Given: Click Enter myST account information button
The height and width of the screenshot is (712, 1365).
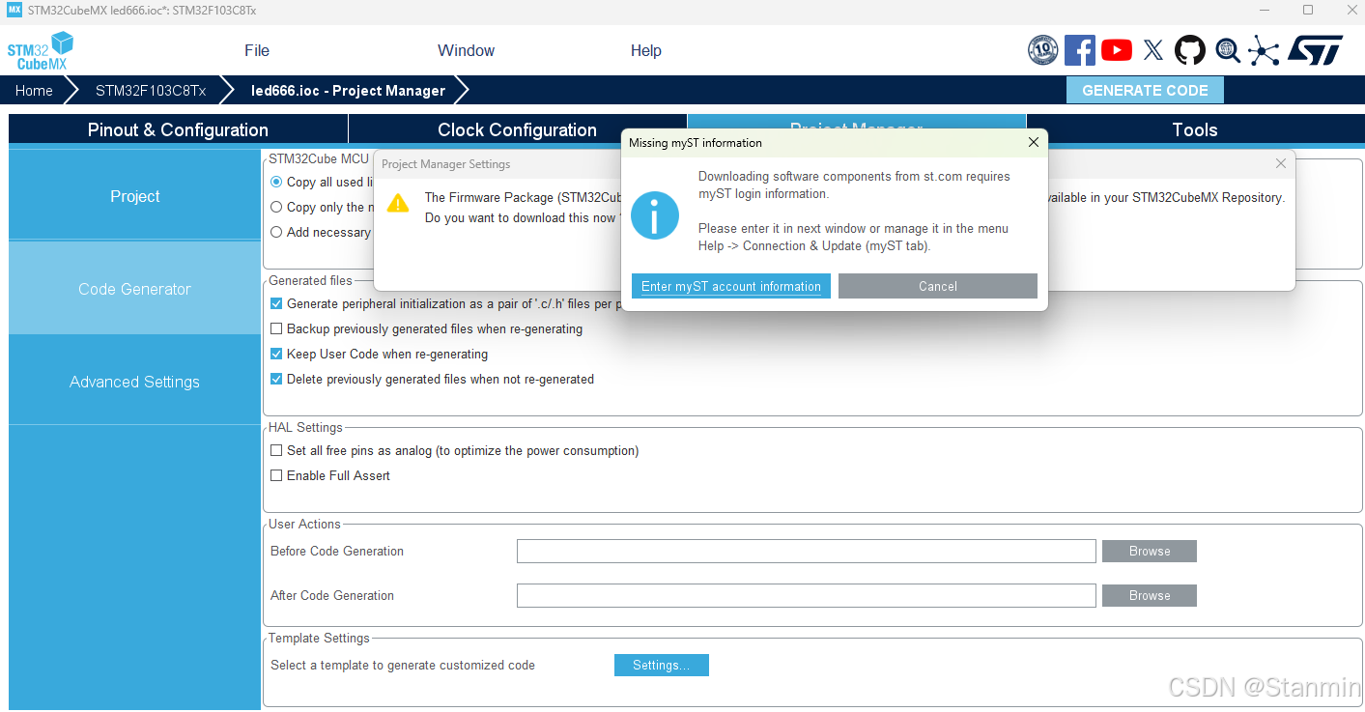Looking at the screenshot, I should coord(731,286).
